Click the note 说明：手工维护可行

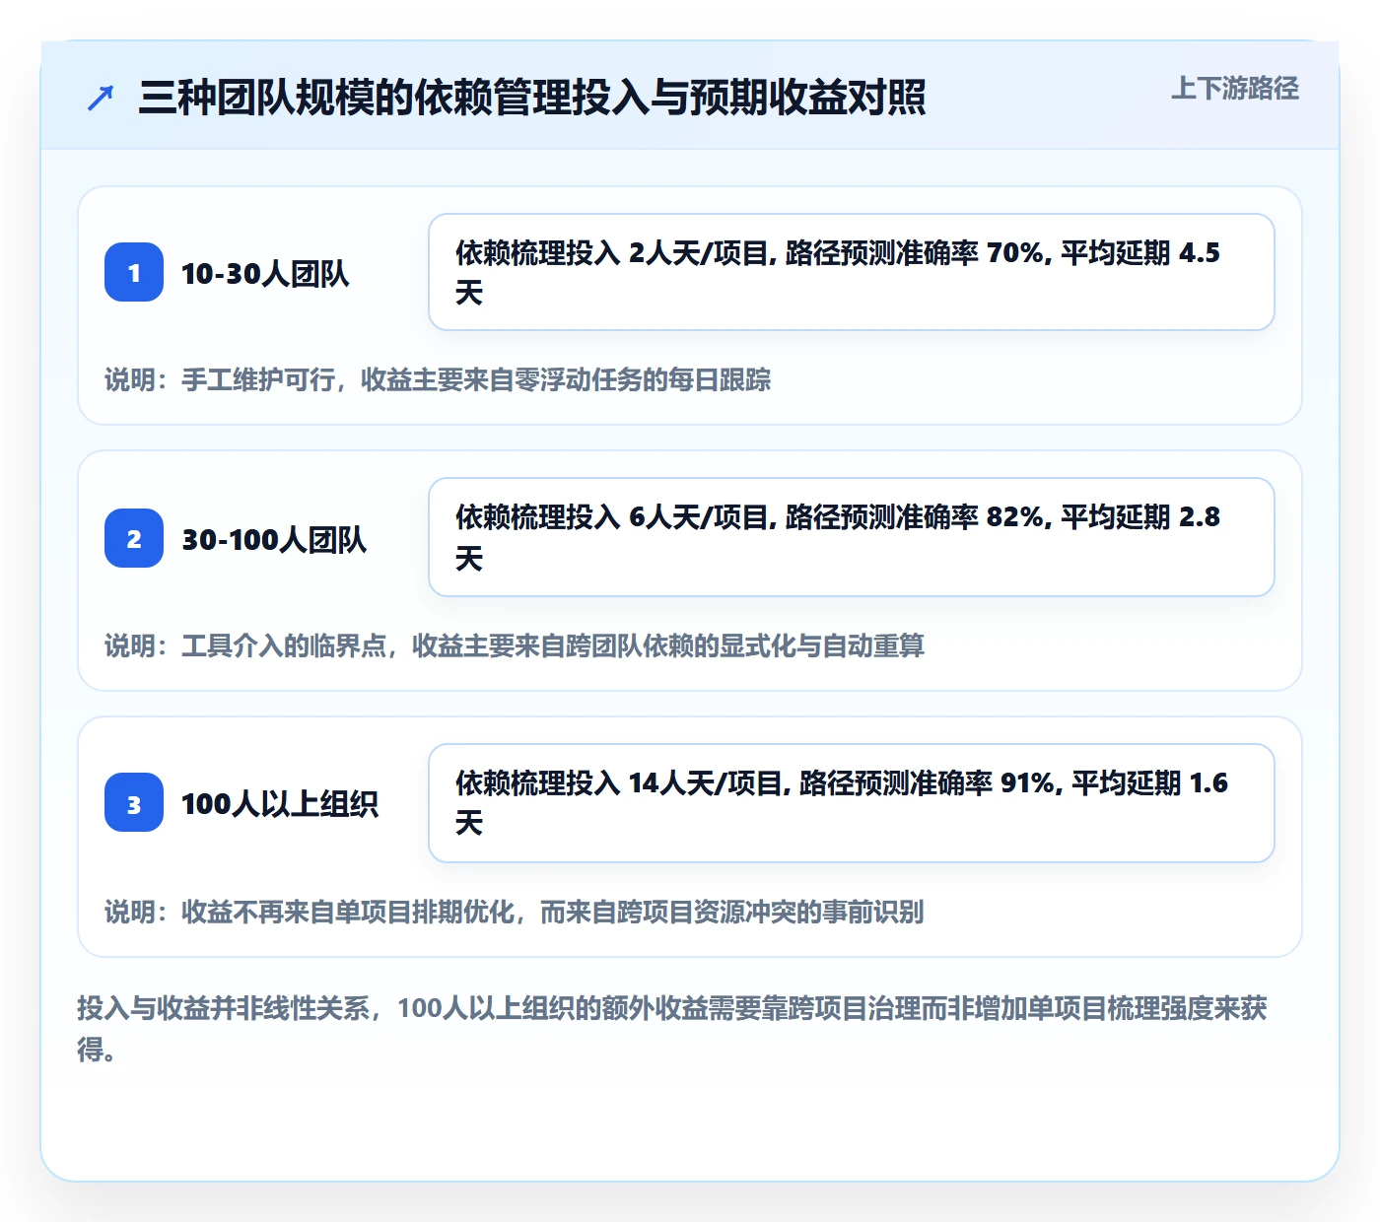pyautogui.click(x=438, y=379)
